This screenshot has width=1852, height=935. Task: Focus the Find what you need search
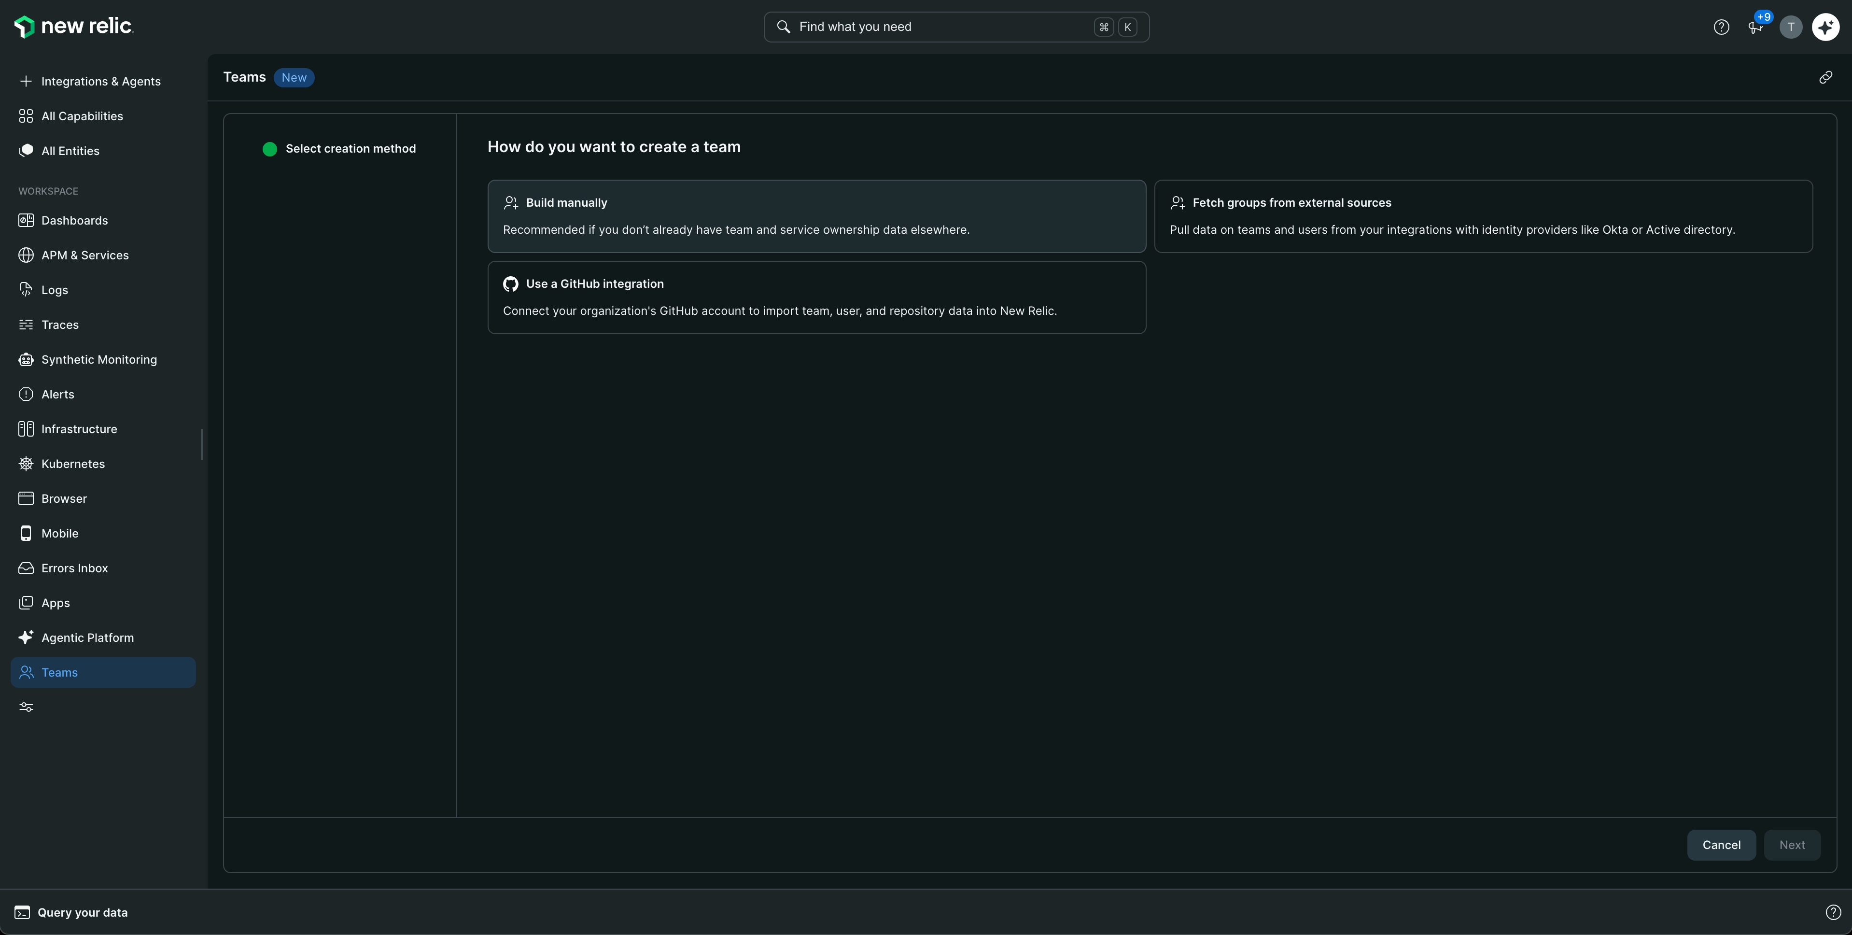(956, 28)
